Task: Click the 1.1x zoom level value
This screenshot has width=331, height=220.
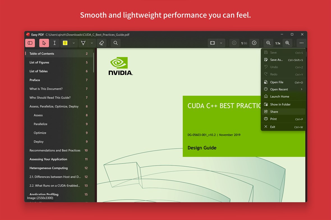Action: tap(278, 43)
